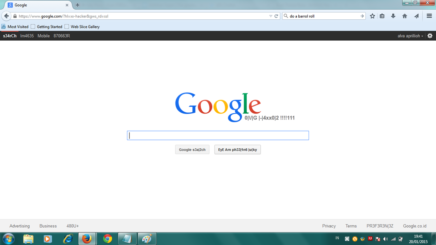Open the Business footer link
The width and height of the screenshot is (436, 245).
48,226
